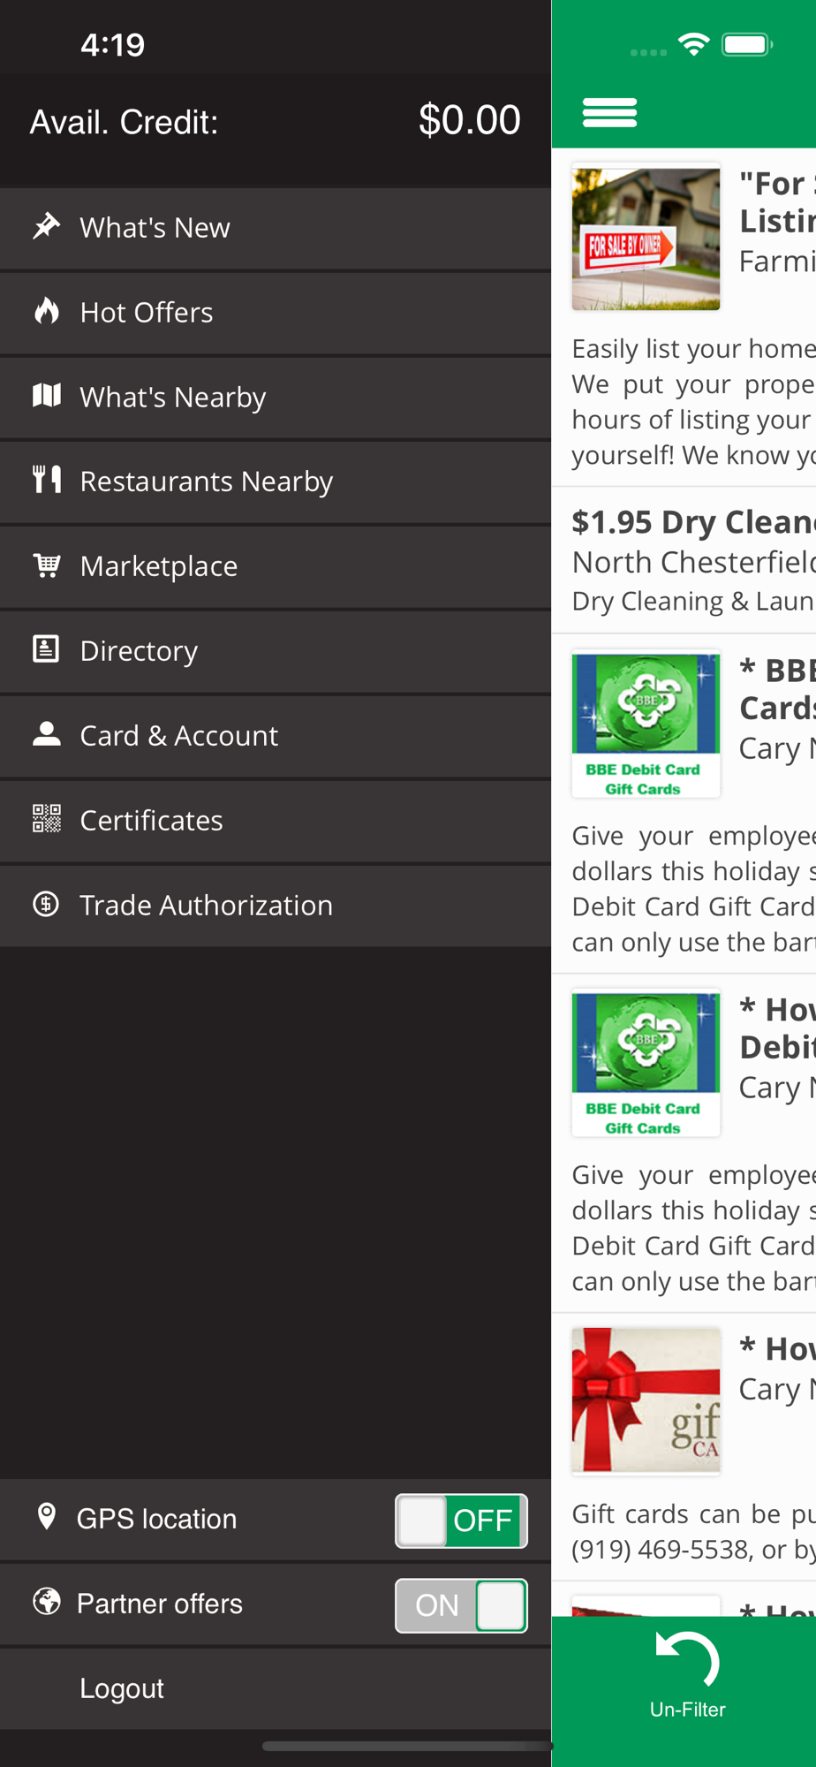Tap the map icon for What's Nearby

tap(46, 396)
